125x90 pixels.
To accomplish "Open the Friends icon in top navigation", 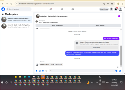I will pyautogui.click(x=62, y=9).
